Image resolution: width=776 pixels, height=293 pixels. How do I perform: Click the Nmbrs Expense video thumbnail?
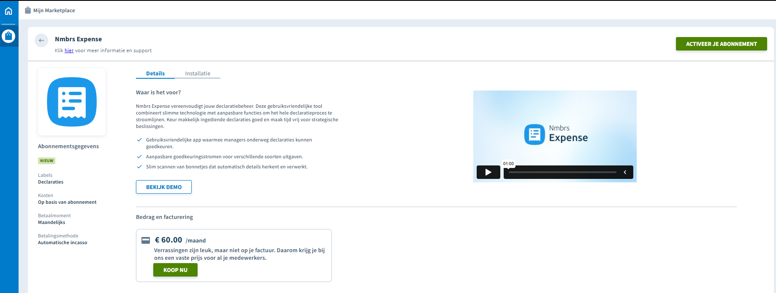[x=555, y=136]
